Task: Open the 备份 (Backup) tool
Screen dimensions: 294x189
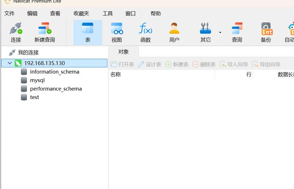Action: (x=266, y=33)
